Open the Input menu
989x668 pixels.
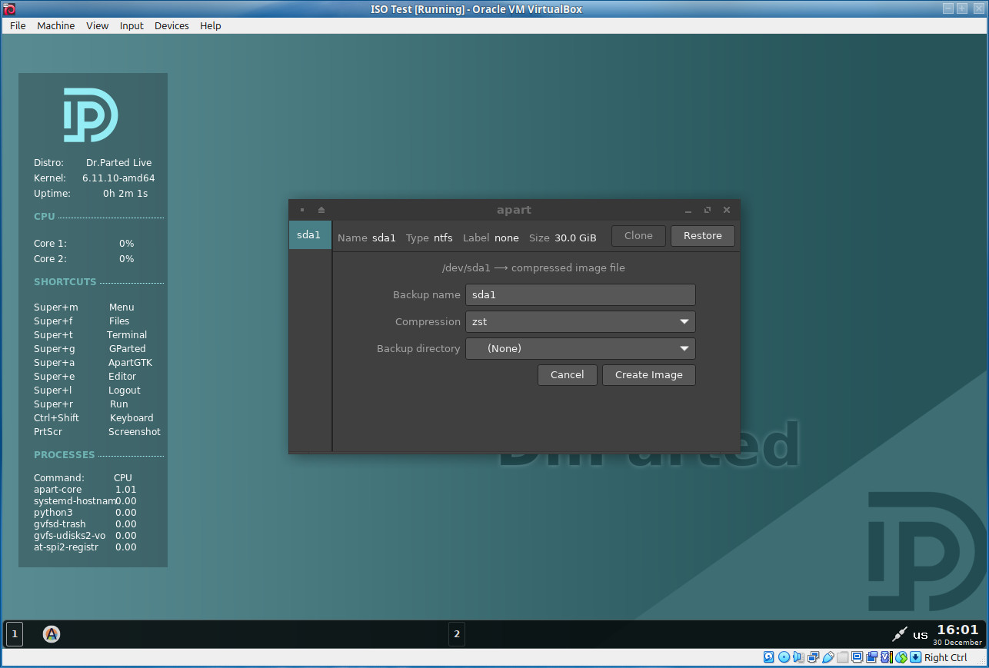(132, 25)
